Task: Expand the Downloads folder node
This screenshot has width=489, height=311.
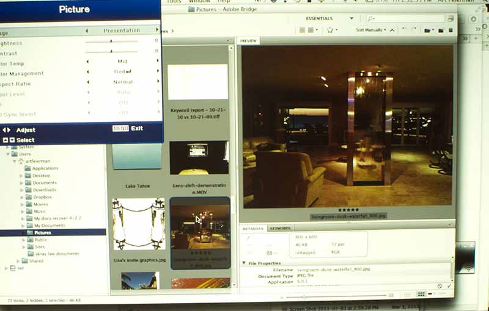Action: click(21, 190)
